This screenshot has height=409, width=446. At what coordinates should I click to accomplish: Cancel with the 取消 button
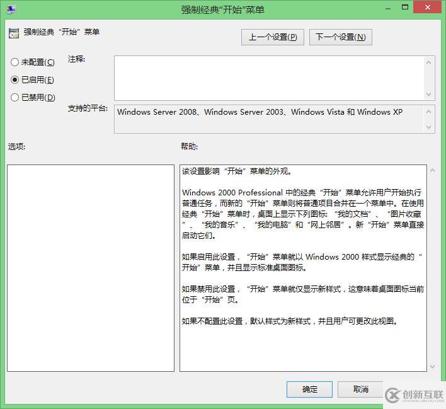point(360,389)
